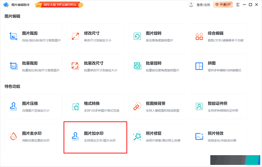Viewport: 262px width, 167px height.
Task: Select the 抠图换背景 eraser icon
Action: pos(137,106)
